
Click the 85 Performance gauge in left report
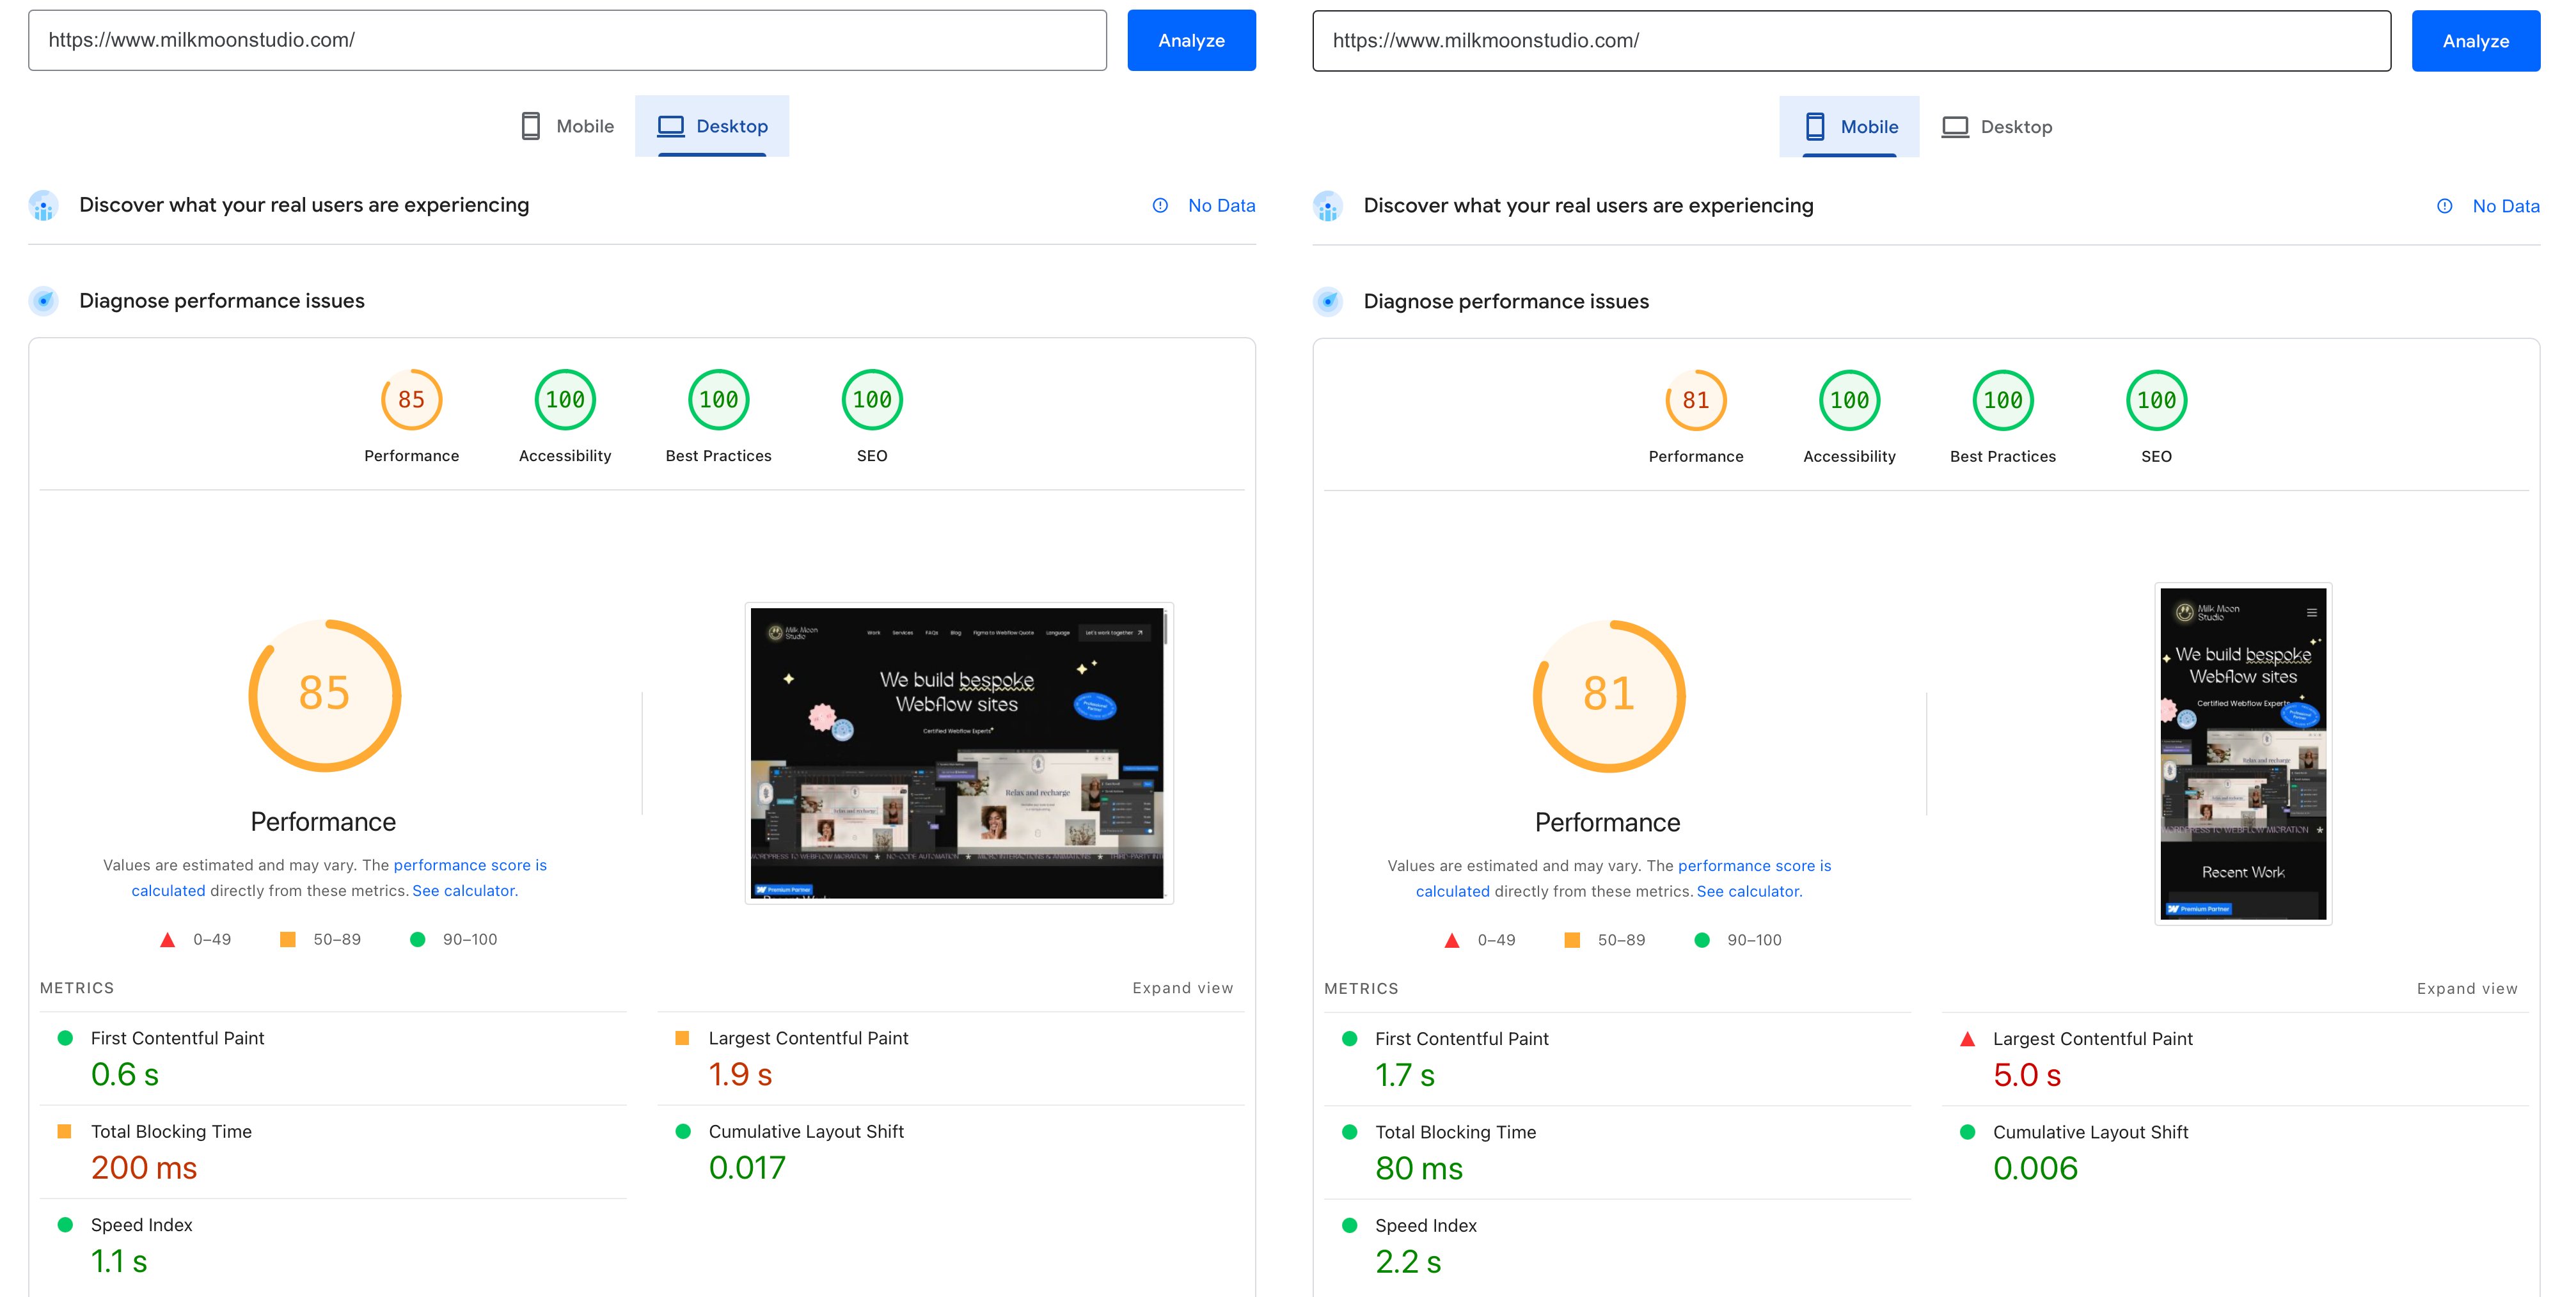(411, 400)
